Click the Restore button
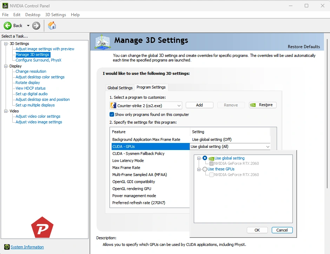The width and height of the screenshot is (330, 254). click(263, 105)
